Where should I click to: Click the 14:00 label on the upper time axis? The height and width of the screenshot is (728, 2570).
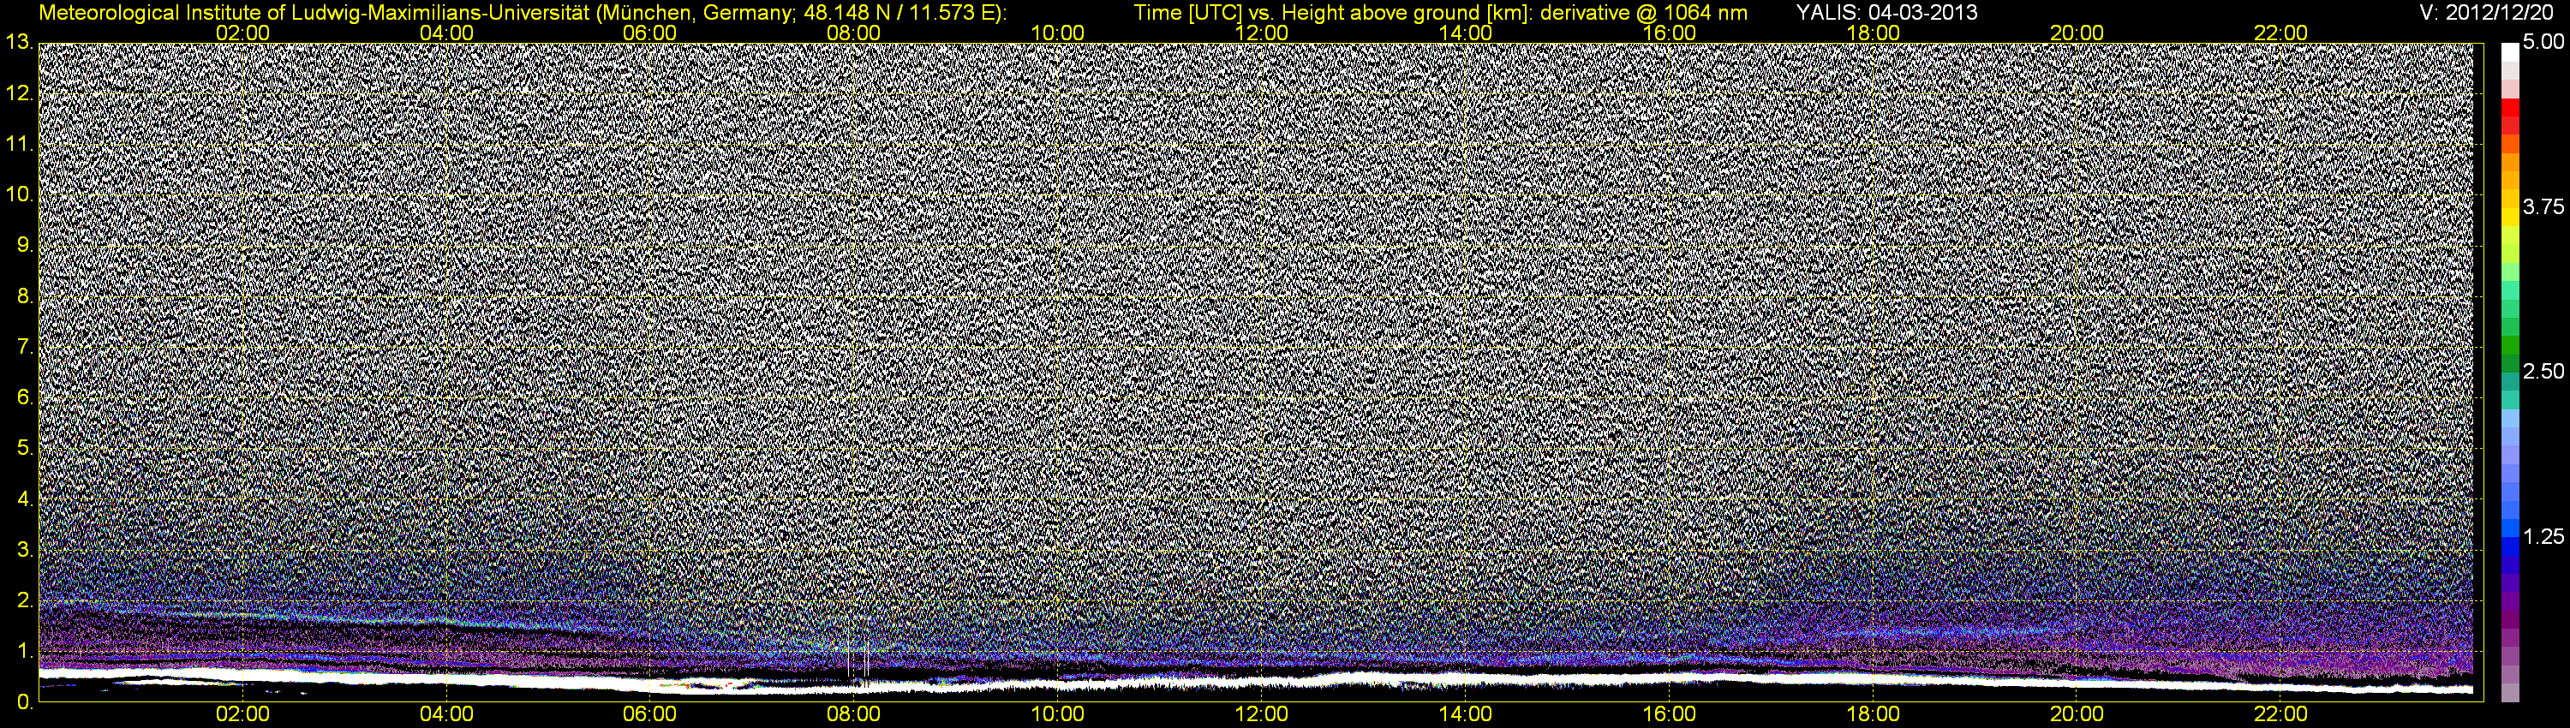(x=1466, y=33)
